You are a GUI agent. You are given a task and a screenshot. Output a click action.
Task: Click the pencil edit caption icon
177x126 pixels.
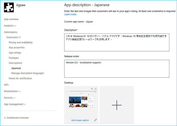click(x=95, y=120)
